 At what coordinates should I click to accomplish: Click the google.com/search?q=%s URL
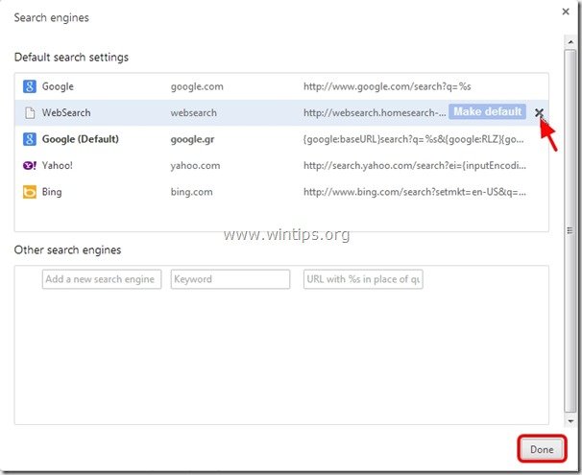387,86
